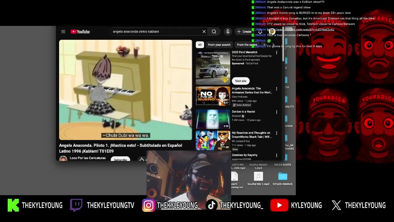Image resolution: width=394 pixels, height=222 pixels.
Task: Click the YouTube logo to go home
Action: 80,31
